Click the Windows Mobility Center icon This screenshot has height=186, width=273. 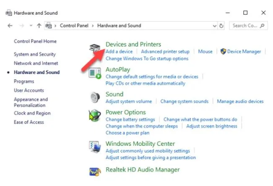coord(95,147)
